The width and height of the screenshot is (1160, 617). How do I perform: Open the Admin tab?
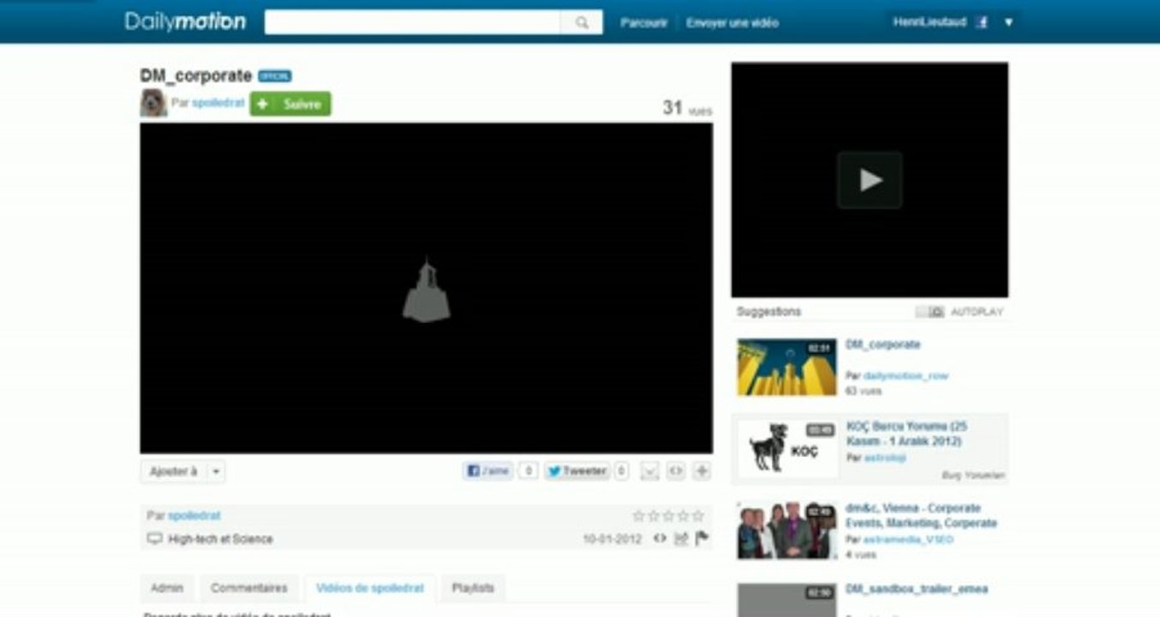tap(167, 589)
